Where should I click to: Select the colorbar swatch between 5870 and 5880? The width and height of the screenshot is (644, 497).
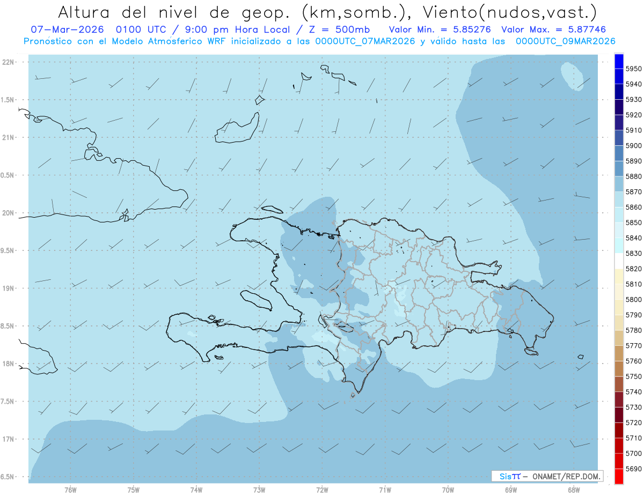click(619, 184)
